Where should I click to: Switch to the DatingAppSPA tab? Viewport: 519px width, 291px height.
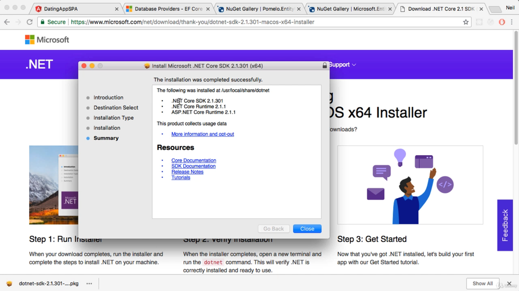click(x=76, y=9)
